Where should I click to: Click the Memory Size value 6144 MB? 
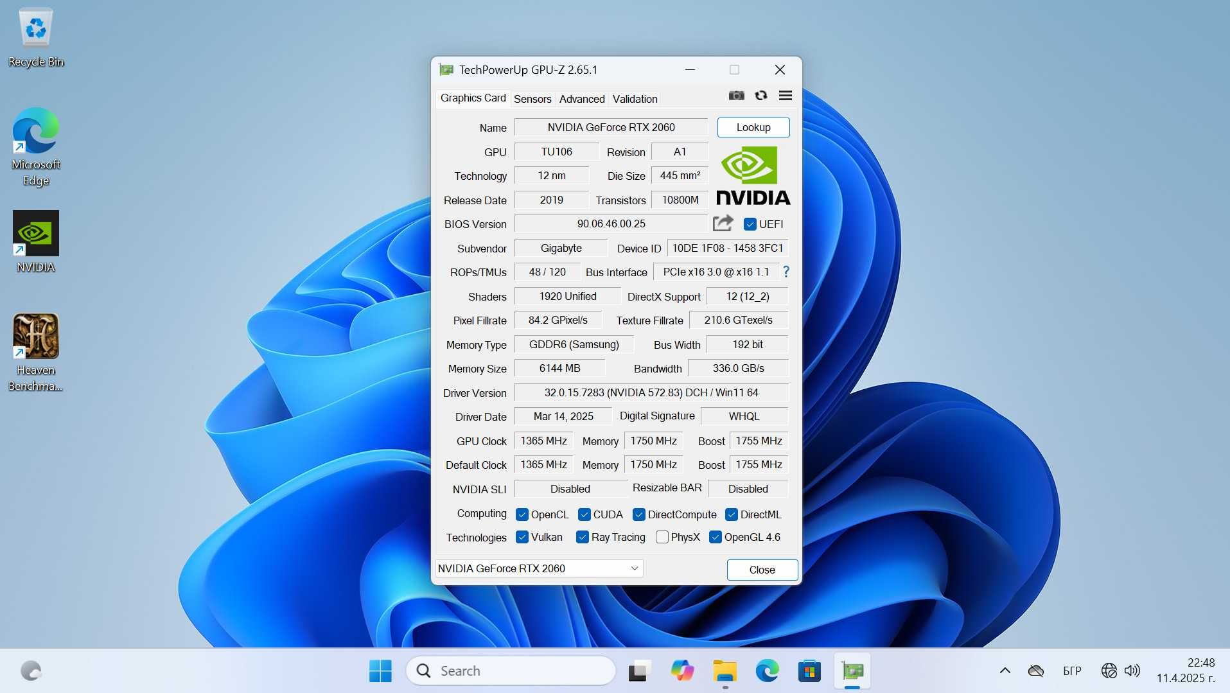(559, 368)
